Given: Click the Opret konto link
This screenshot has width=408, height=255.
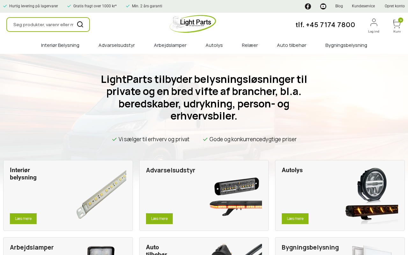Looking at the screenshot, I should pos(395,6).
